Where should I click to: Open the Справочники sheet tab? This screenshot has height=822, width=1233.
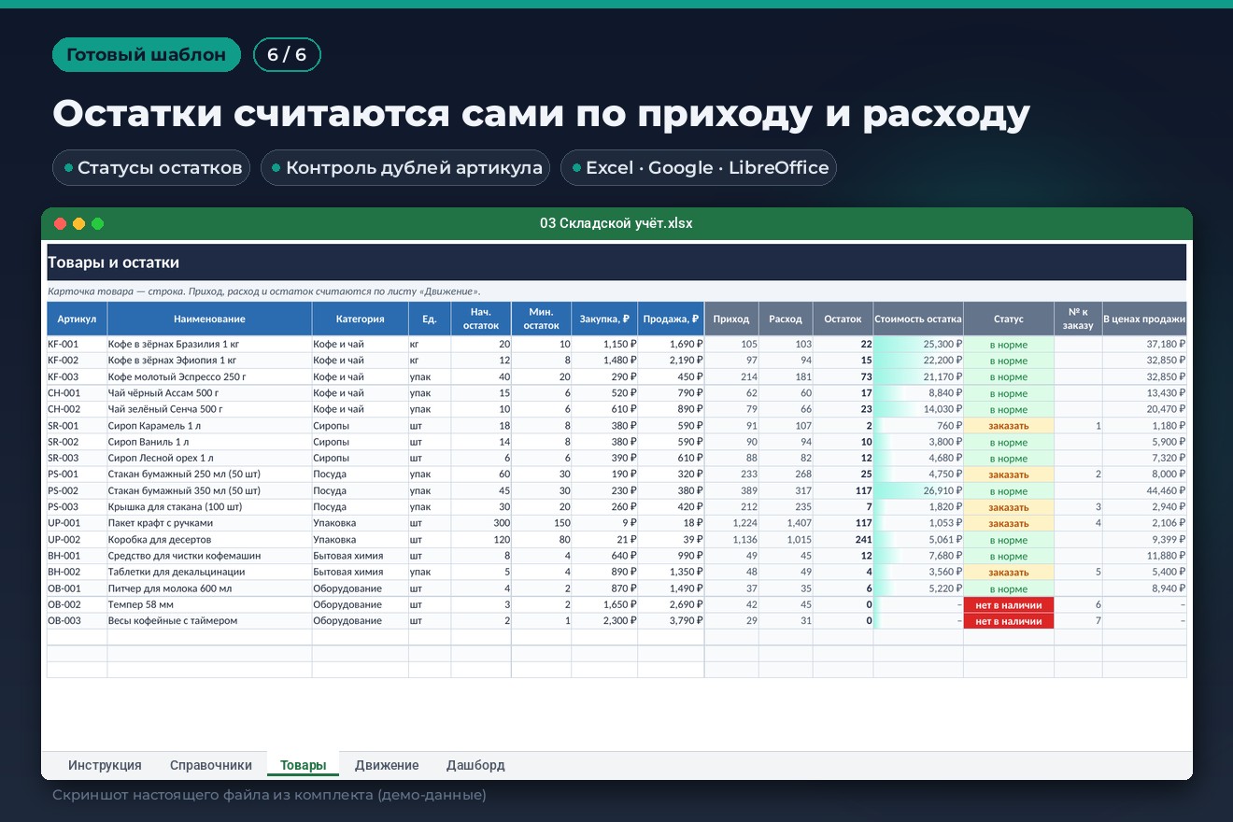[211, 765]
